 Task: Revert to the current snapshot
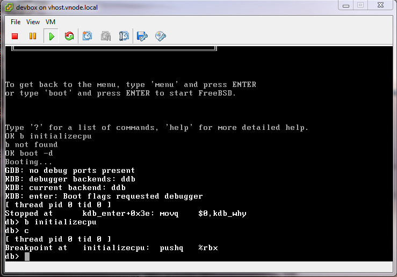point(106,36)
